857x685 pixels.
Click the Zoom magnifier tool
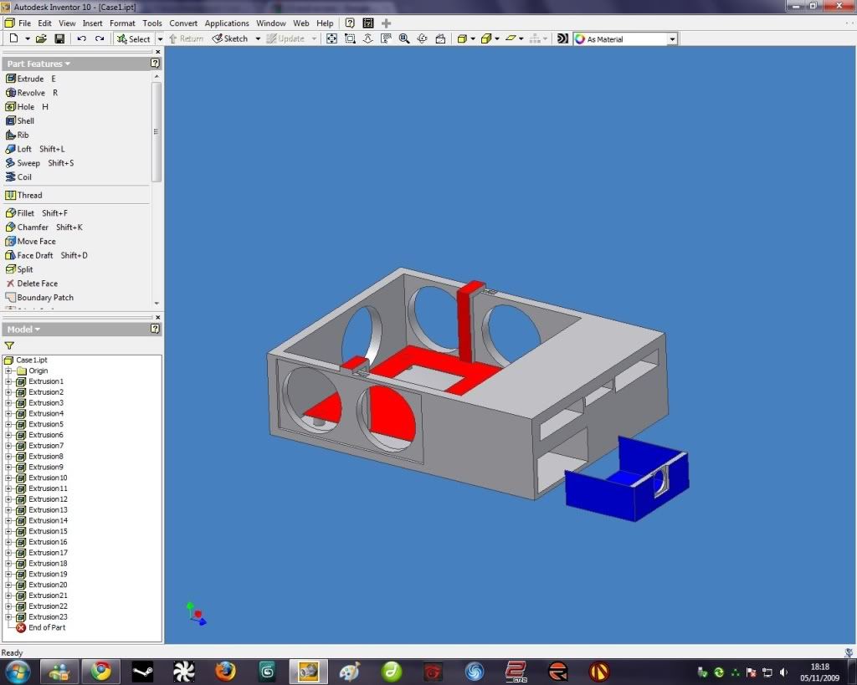point(404,38)
